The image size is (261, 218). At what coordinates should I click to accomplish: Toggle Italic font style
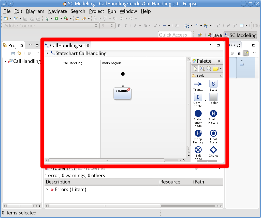125,26
